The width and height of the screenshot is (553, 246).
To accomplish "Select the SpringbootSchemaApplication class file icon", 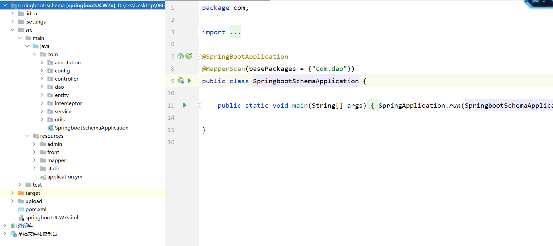I will [50, 128].
